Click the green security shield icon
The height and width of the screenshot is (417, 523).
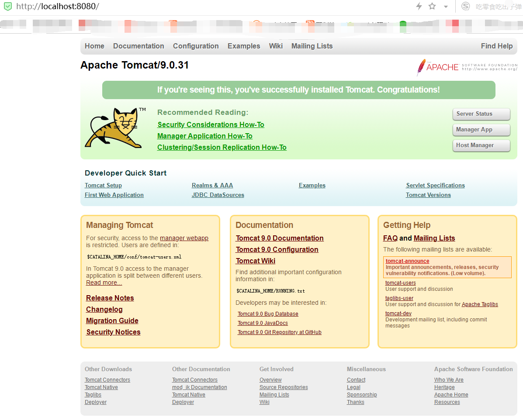8,7
